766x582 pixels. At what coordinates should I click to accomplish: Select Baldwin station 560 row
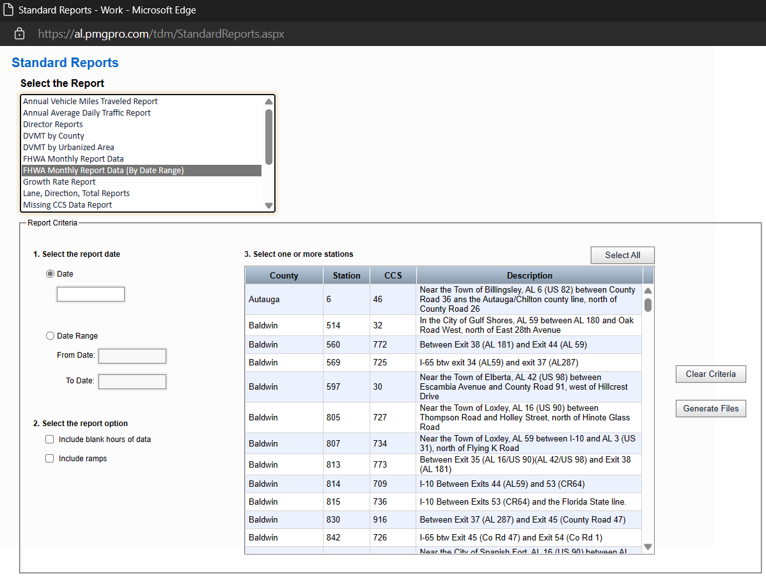click(443, 345)
